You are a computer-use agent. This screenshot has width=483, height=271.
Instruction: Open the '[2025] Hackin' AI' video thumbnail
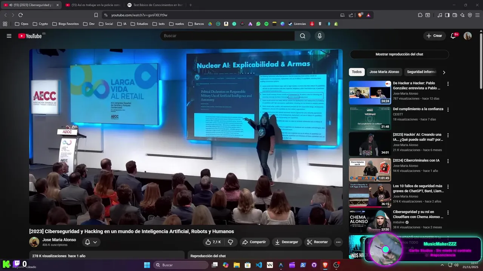pyautogui.click(x=370, y=144)
